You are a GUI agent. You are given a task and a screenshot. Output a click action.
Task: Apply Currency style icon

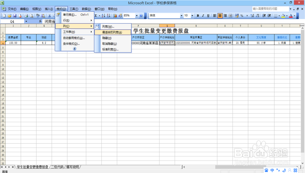[x=237, y=16]
